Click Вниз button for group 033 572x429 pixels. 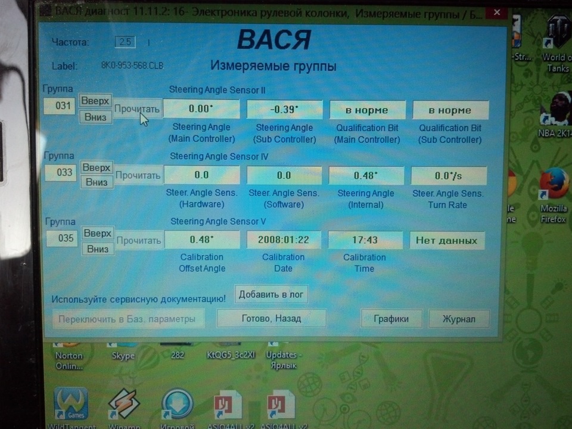[97, 182]
